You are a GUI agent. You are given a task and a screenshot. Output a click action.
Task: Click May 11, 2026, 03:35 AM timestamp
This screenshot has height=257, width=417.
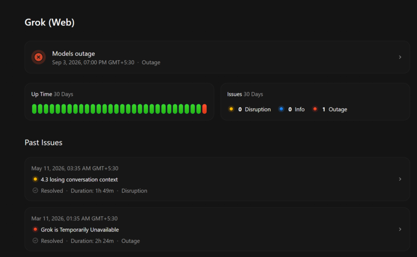75,169
